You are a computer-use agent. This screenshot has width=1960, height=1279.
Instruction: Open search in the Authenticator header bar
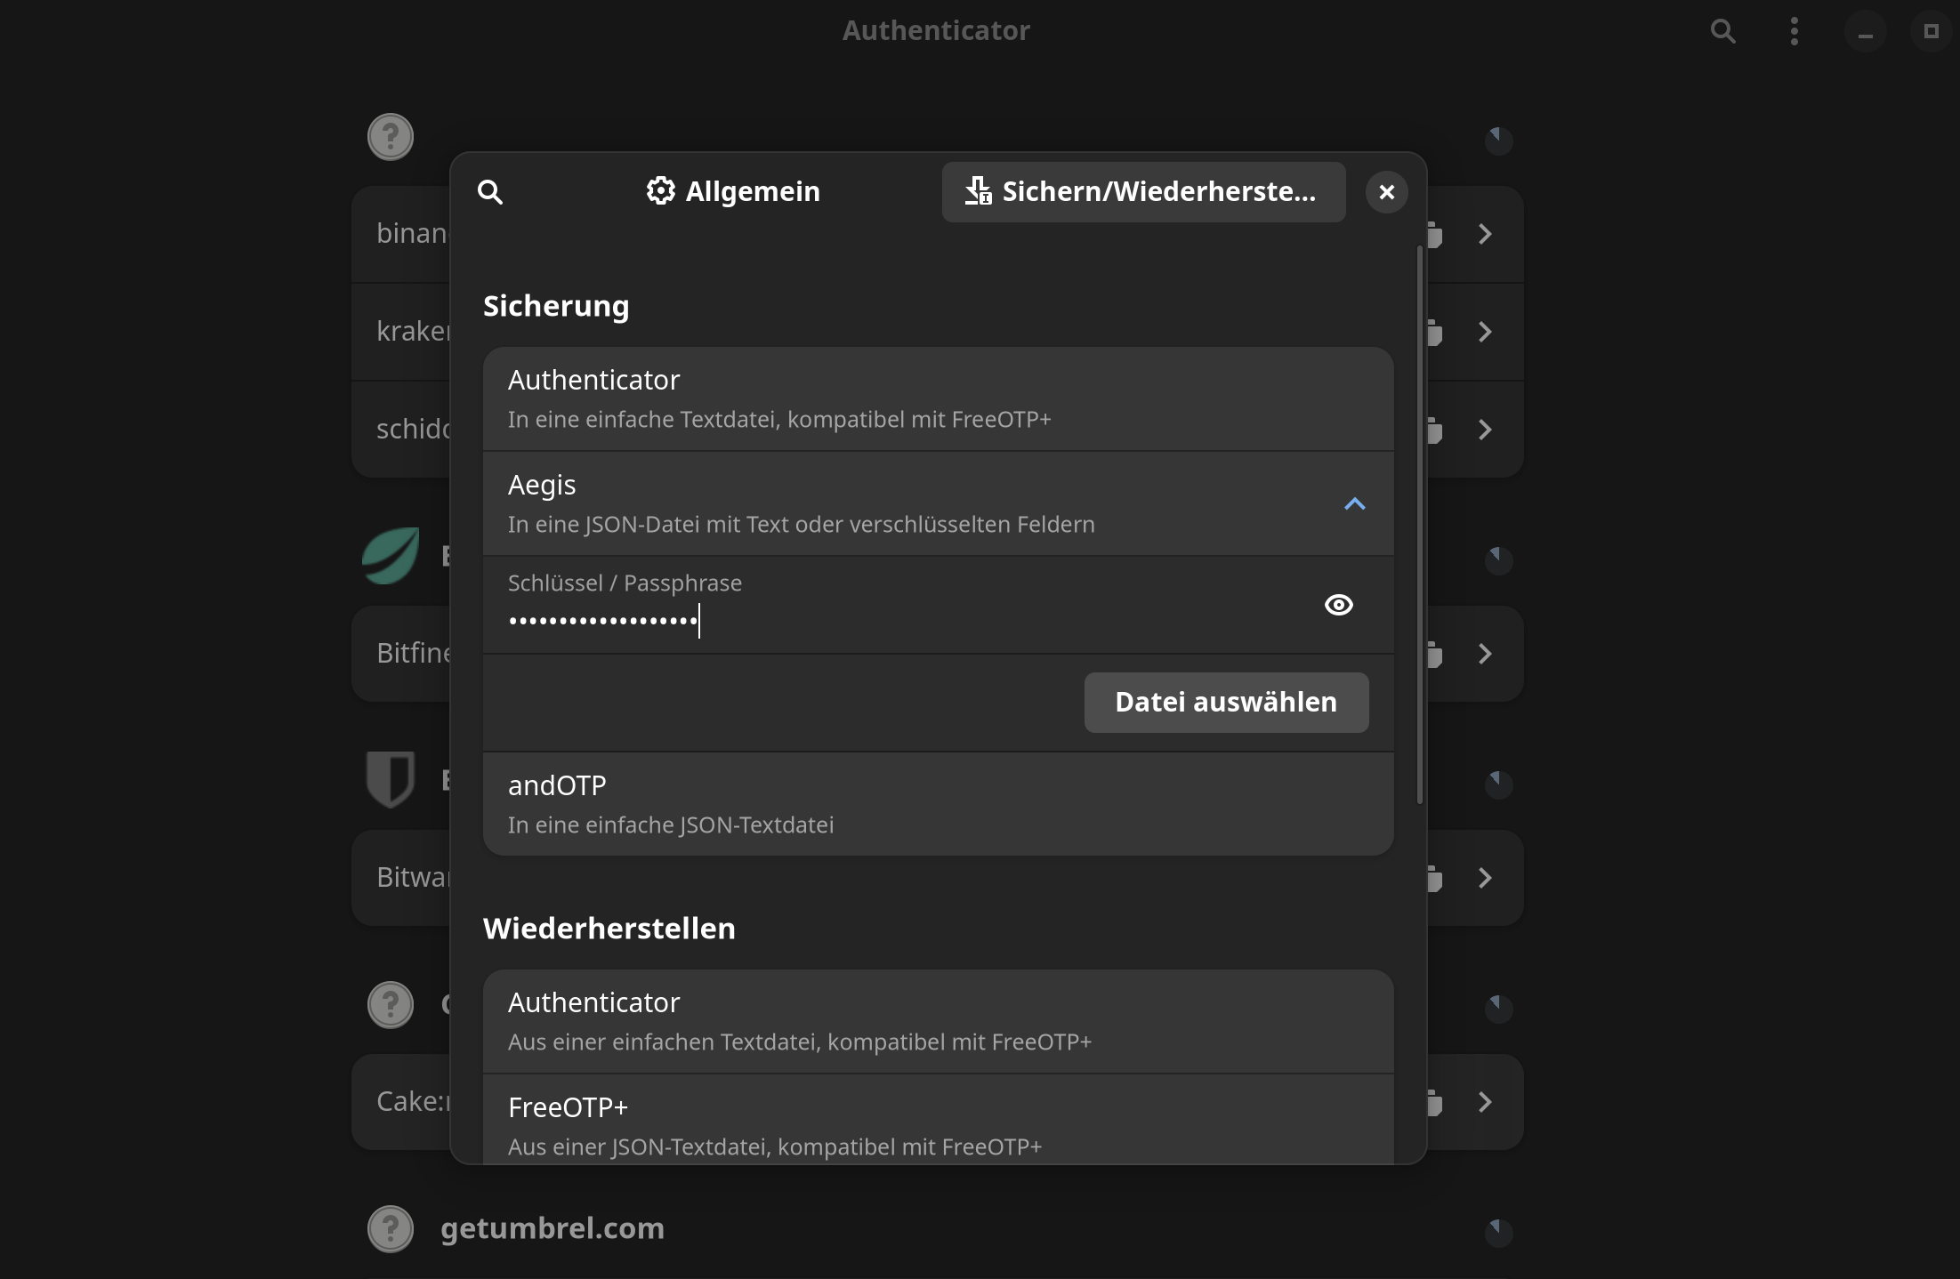coord(1723,31)
